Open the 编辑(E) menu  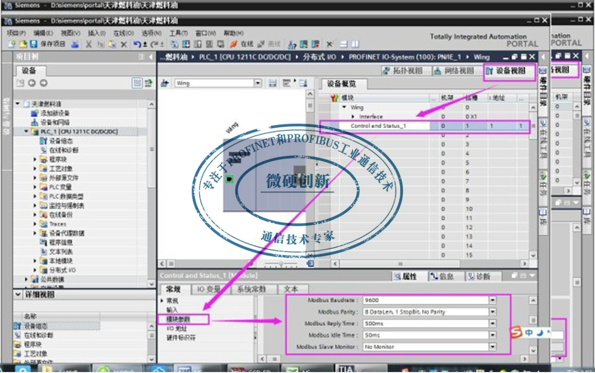coord(43,33)
